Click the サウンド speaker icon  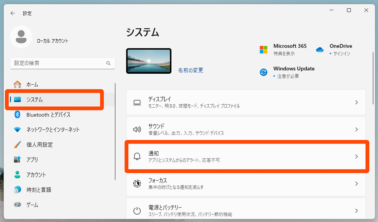click(x=137, y=129)
